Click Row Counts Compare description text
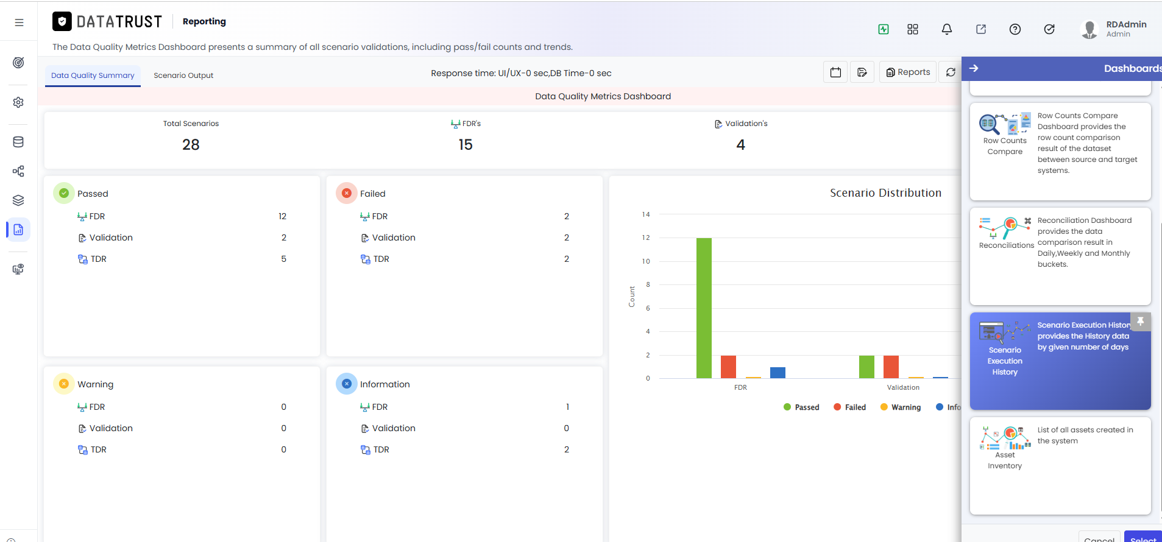 coord(1088,143)
